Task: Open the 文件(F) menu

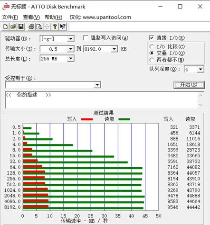Action: coord(10,17)
